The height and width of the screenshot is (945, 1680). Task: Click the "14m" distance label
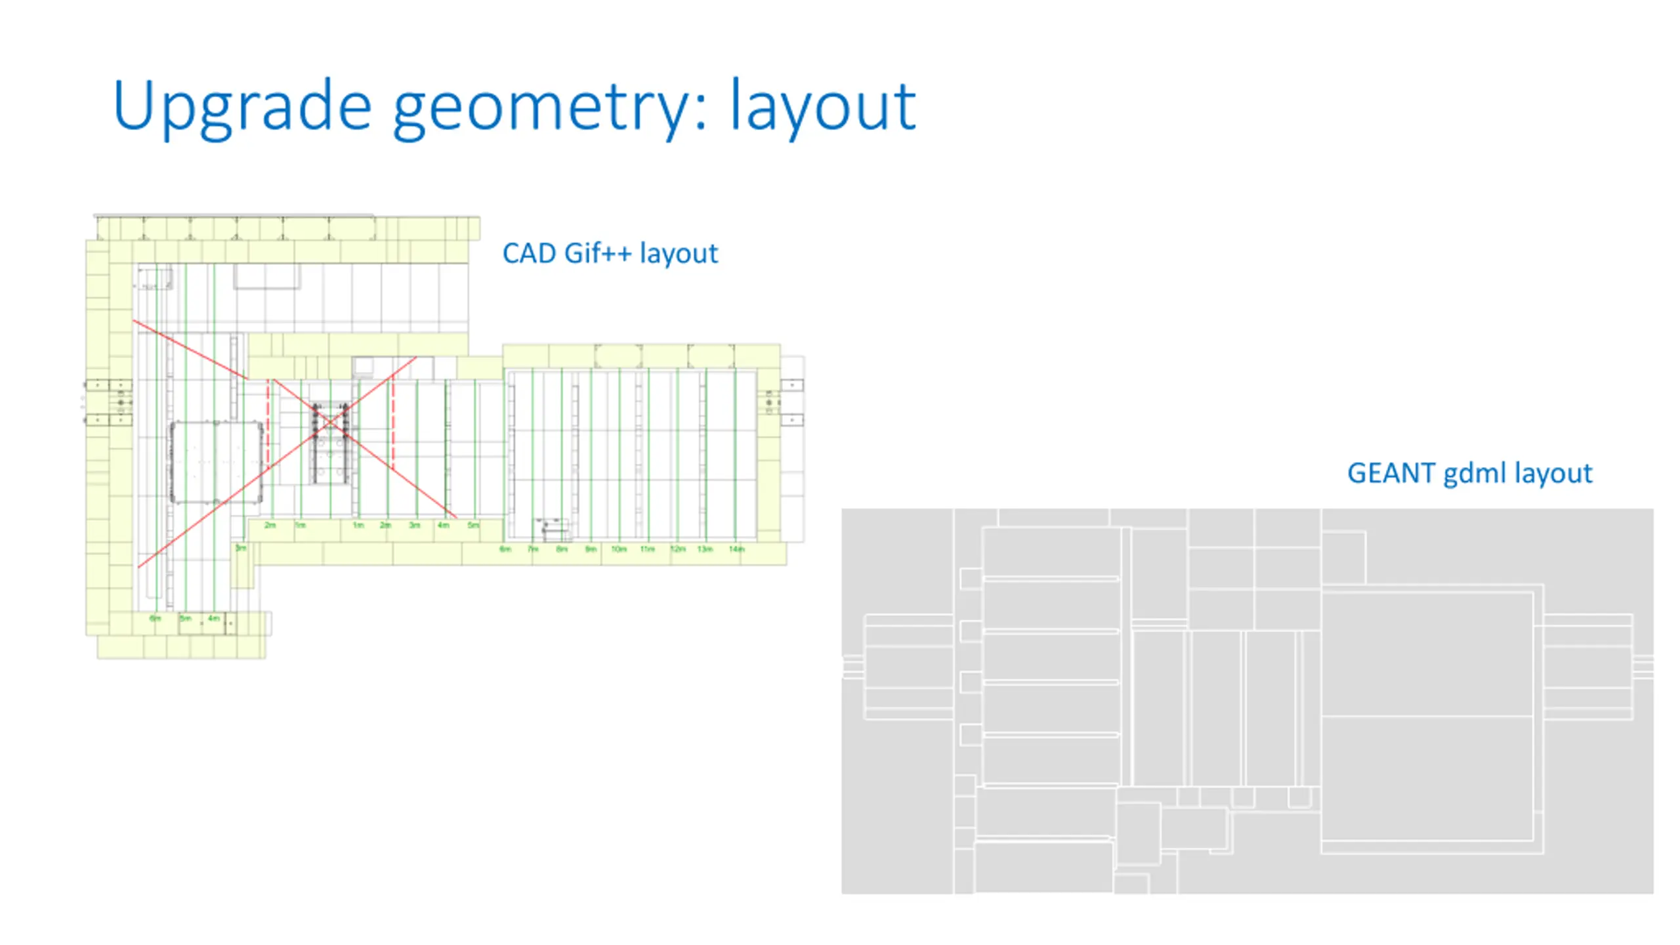[737, 549]
